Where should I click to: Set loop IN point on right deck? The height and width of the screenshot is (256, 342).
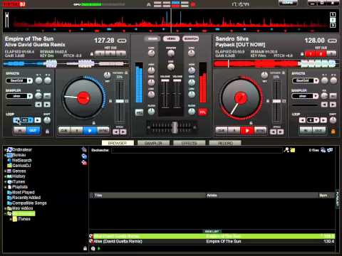tap(306, 130)
